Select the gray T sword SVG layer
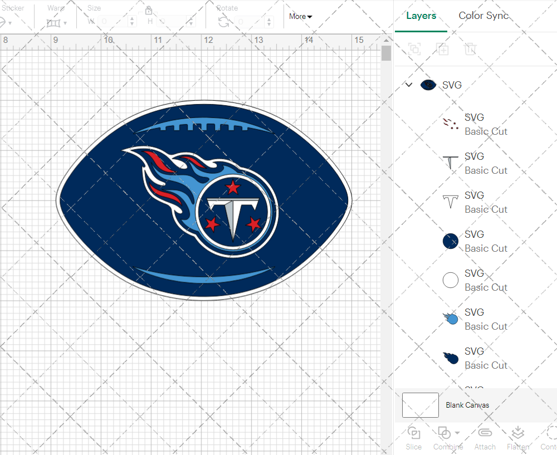 tap(476, 163)
